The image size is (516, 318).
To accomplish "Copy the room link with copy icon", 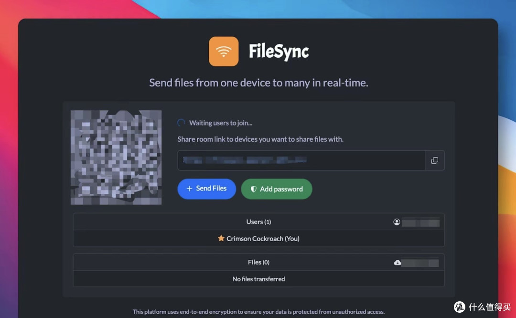I will point(435,160).
